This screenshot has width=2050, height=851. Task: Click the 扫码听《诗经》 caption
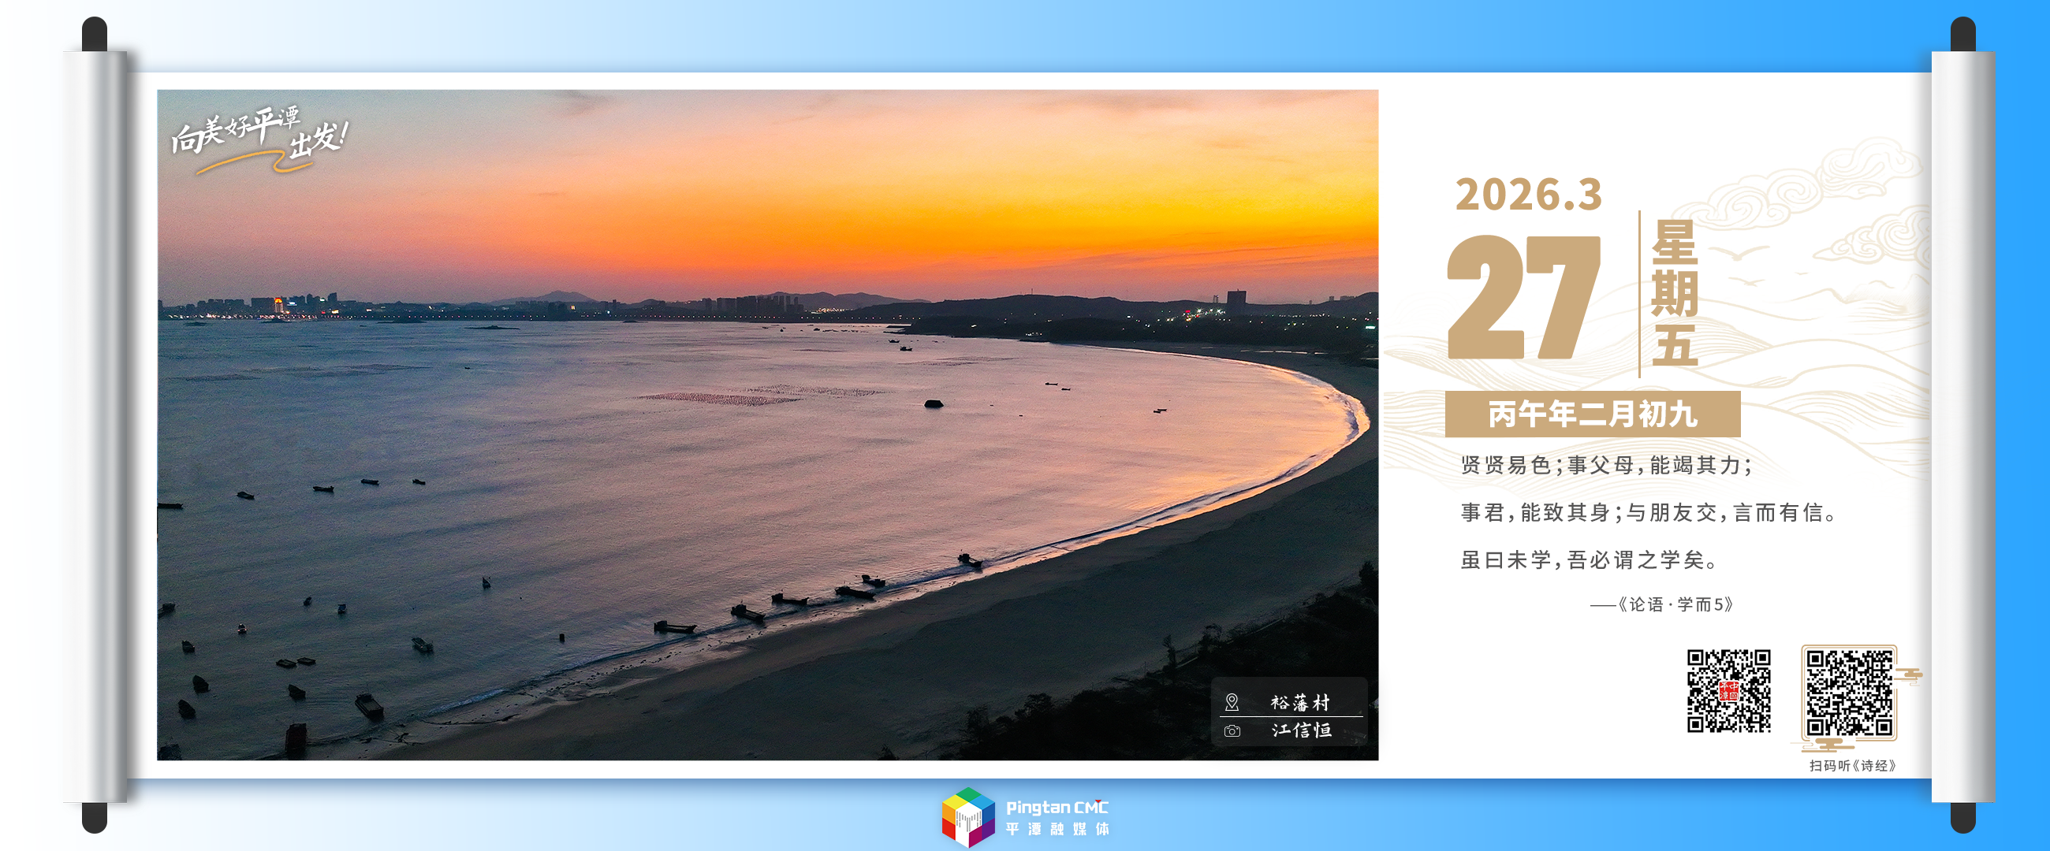pyautogui.click(x=1853, y=765)
